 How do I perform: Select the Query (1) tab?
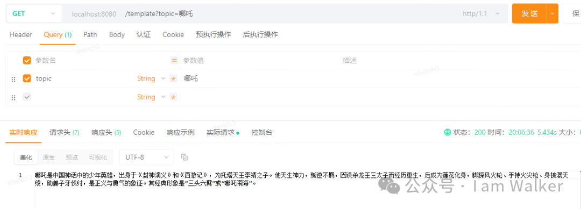58,35
